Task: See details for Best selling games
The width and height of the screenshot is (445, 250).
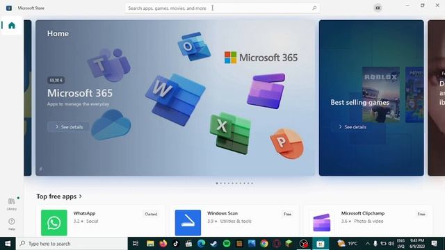Action: coord(353,127)
